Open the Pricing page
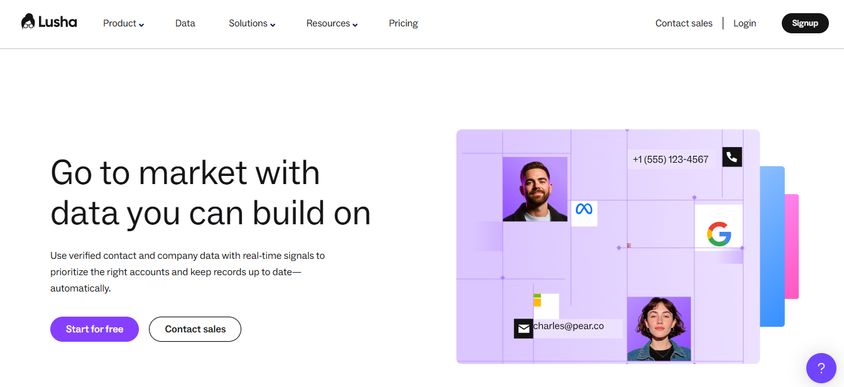Screen dimensions: 844x387 (x=403, y=23)
